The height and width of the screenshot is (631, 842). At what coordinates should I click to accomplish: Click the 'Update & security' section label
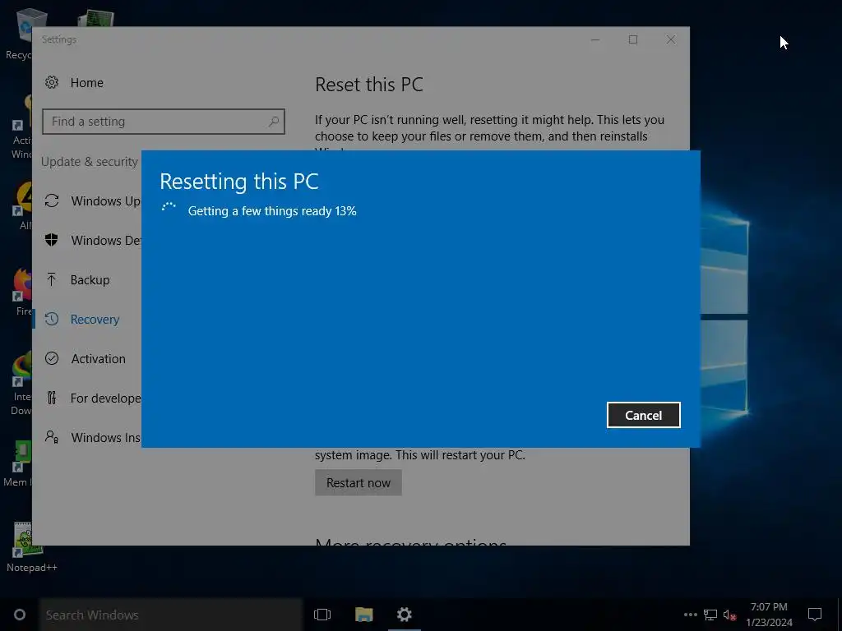coord(90,162)
